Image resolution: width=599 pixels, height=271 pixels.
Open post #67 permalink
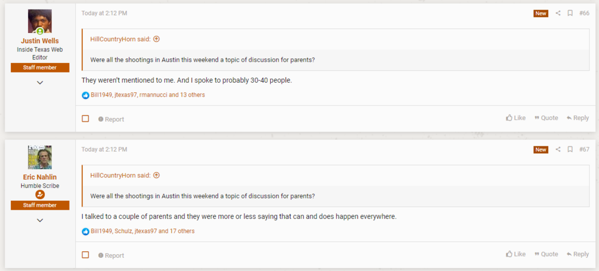(584, 149)
